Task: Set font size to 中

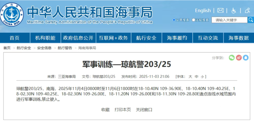Action: pyautogui.click(x=196, y=77)
